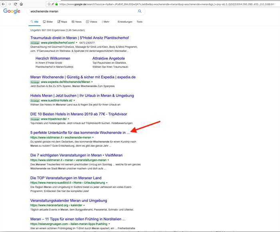Open DIE 10 Besten Hotels TripAdvisor ad

[x=78, y=114]
